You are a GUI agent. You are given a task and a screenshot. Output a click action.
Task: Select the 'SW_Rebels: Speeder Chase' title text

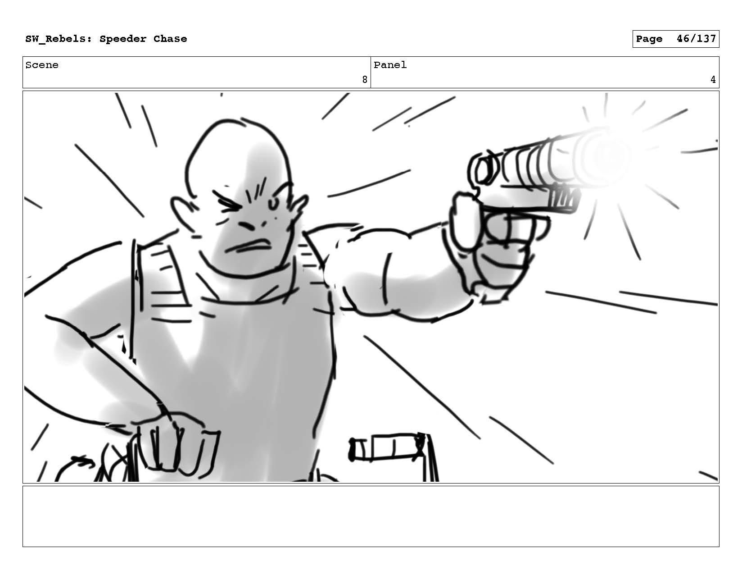tap(106, 39)
